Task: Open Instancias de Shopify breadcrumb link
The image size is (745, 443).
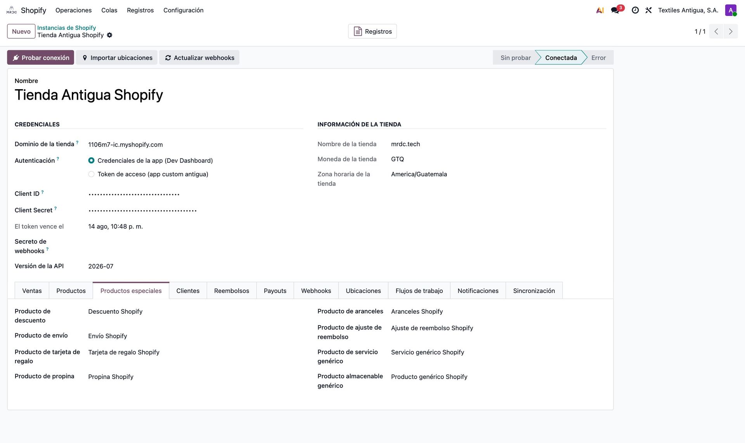Action: pos(66,28)
